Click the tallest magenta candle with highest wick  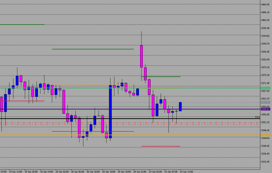point(141,56)
